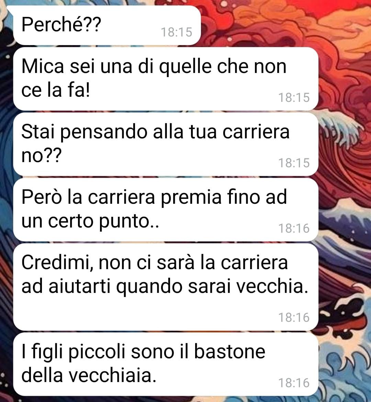371x402 pixels.
Task: Click the 18:16 timestamp beside "un certo punto.."
Action: click(x=294, y=229)
